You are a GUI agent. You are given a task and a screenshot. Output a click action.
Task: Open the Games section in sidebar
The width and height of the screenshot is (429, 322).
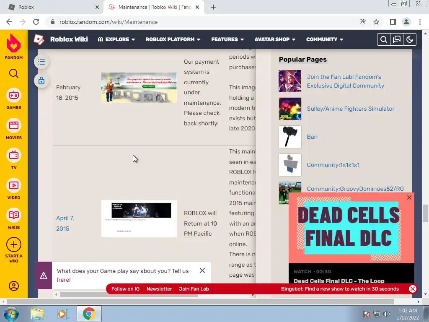click(x=14, y=99)
